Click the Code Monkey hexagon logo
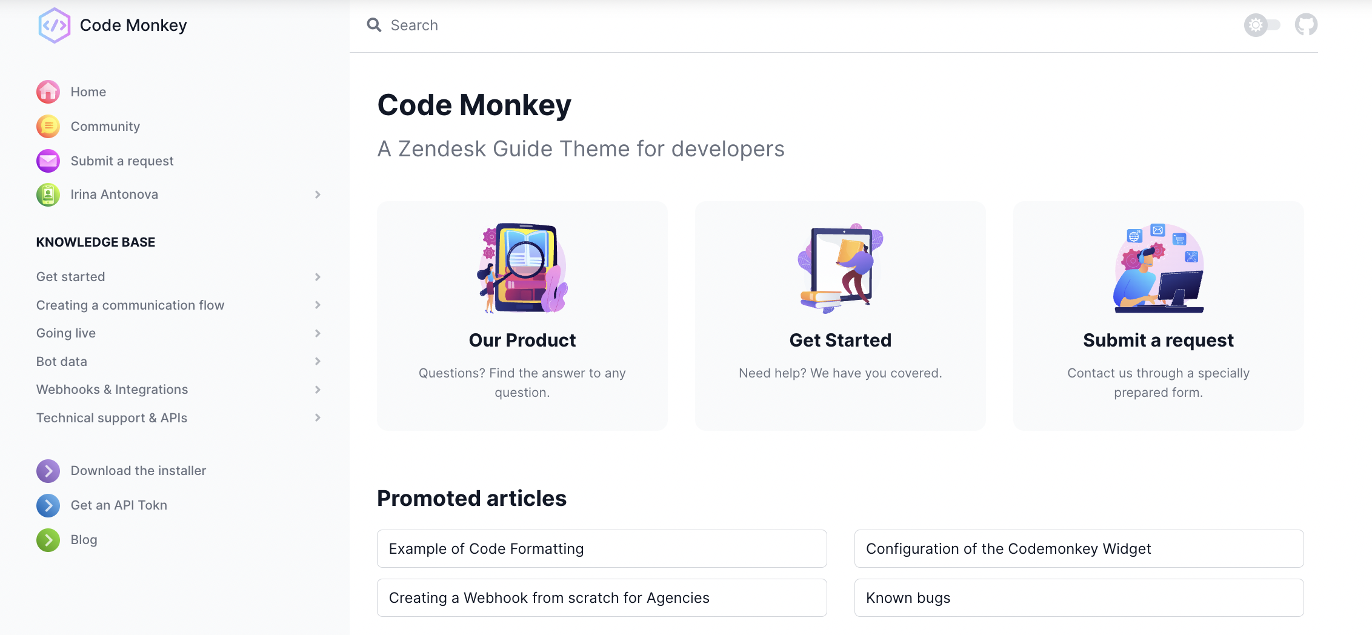1372x635 pixels. [x=55, y=25]
